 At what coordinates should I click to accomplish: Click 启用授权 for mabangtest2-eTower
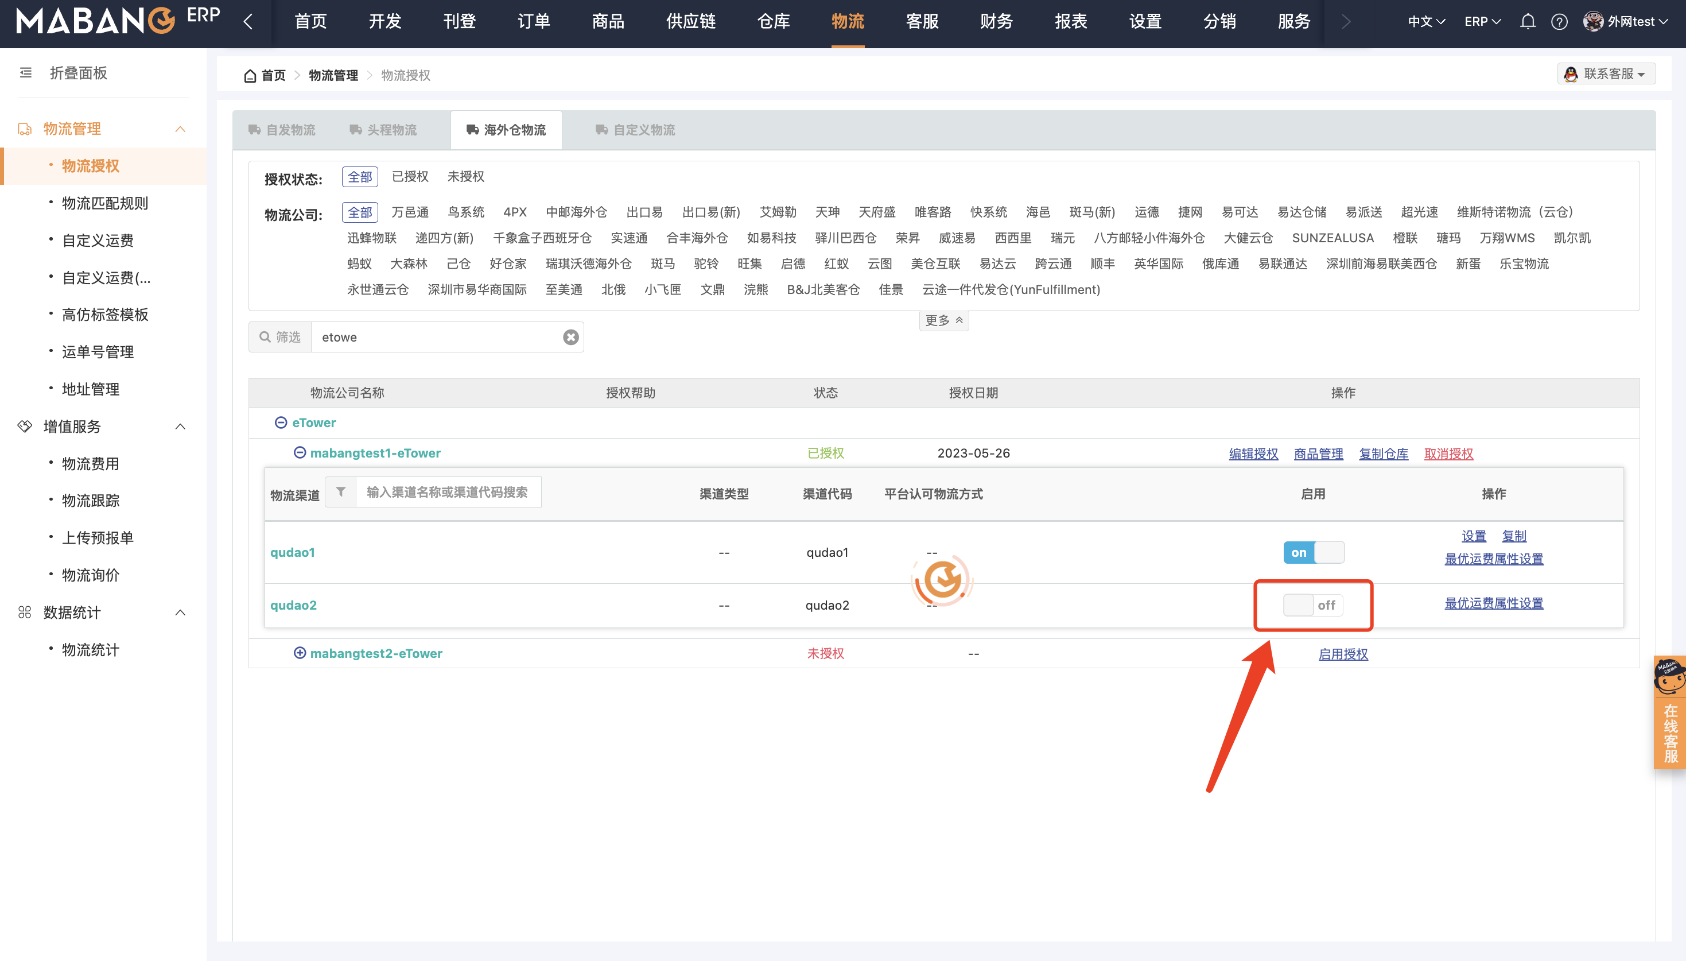pos(1343,654)
